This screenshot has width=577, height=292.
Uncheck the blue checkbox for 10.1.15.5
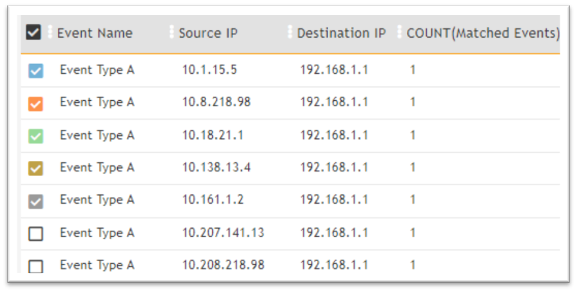point(36,71)
